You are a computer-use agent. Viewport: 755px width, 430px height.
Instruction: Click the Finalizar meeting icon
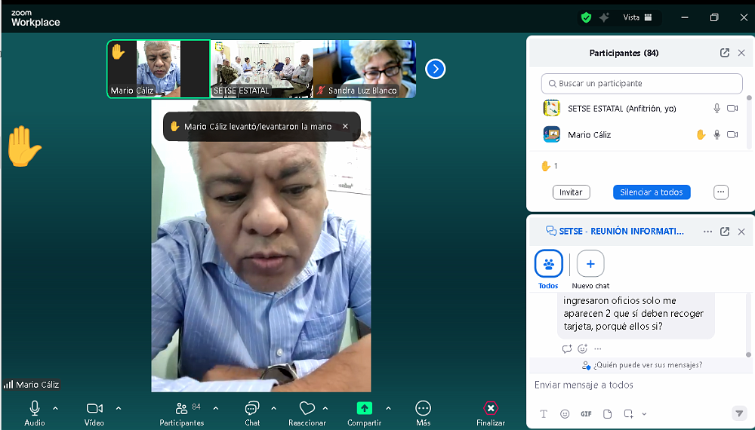point(491,408)
